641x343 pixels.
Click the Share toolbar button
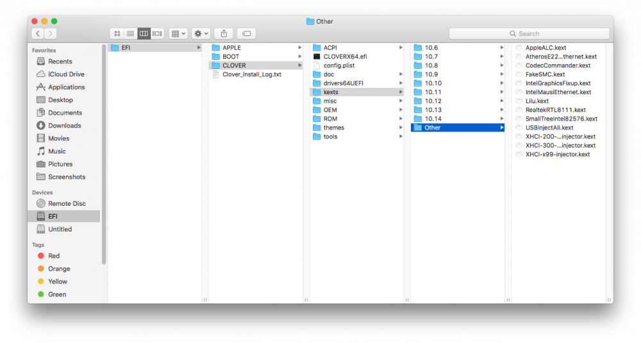pos(224,33)
